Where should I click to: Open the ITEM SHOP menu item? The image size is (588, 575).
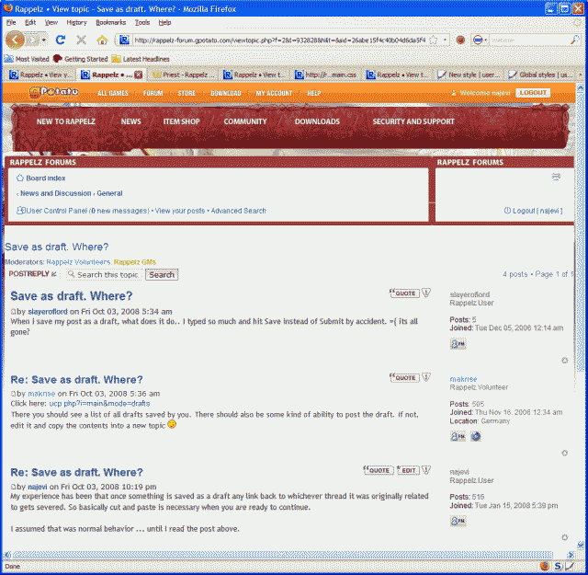pyautogui.click(x=181, y=121)
